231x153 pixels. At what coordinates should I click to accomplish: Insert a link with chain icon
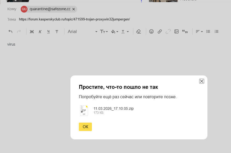[x=160, y=31]
